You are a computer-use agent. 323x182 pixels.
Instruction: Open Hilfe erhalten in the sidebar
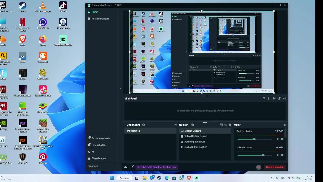pyautogui.click(x=96, y=145)
